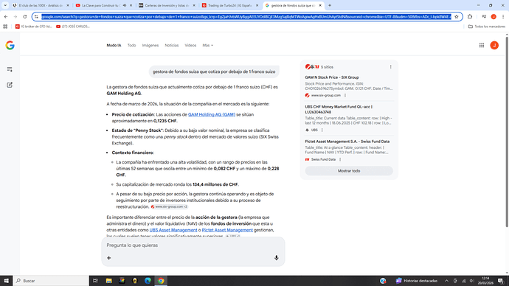Open the options menu next to Swiss Fund Data
Viewport: 509px width, 286px height.
(340, 159)
